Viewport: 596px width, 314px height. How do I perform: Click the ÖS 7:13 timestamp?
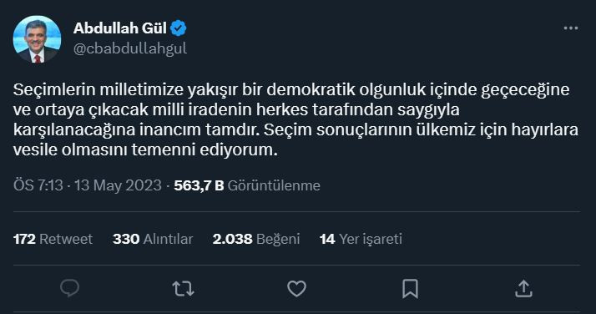(38, 185)
